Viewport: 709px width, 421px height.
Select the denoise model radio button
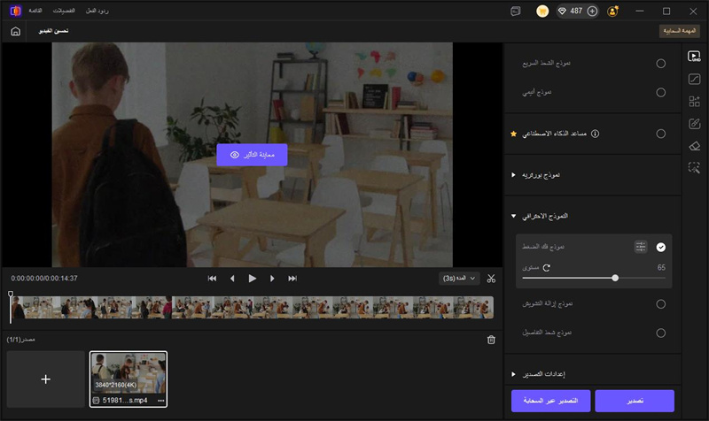click(660, 304)
